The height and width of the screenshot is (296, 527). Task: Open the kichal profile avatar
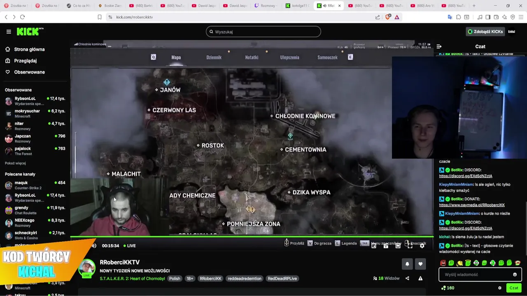click(x=512, y=32)
